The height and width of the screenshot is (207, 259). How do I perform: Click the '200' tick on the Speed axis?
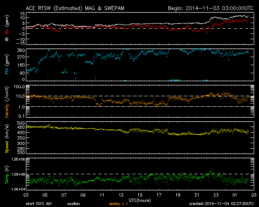click(x=21, y=152)
